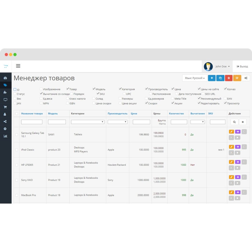Click the orange bulk edit button
This screenshot has width=252, height=252.
tap(237, 78)
